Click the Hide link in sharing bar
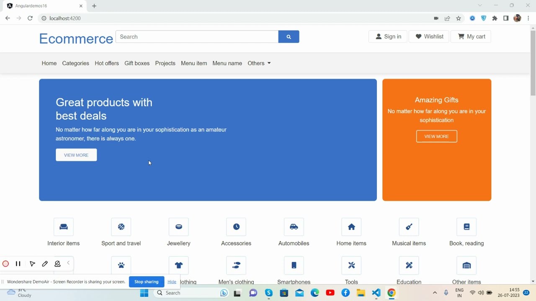 [x=172, y=282]
